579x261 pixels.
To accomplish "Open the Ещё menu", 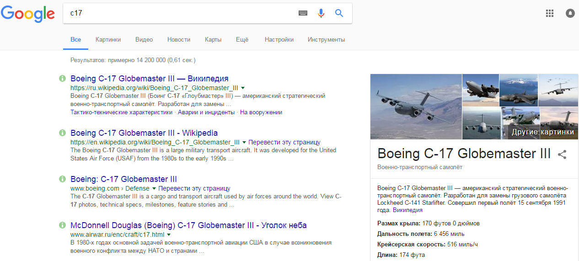I will (x=242, y=40).
